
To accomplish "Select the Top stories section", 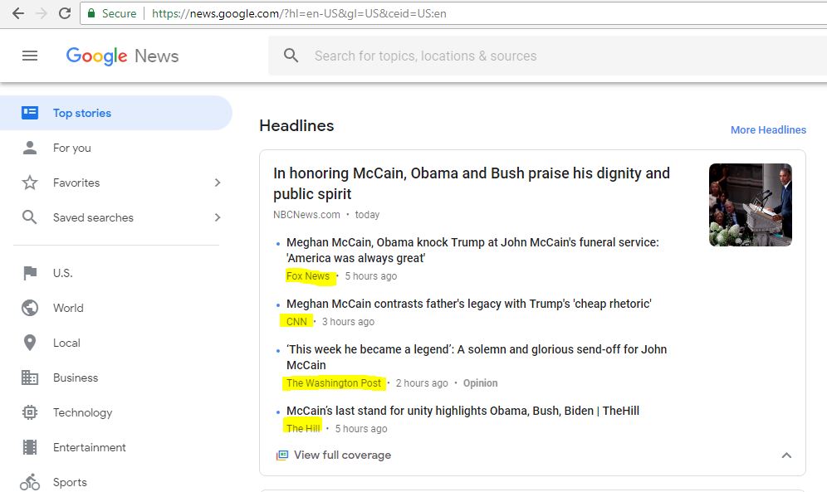I will click(x=116, y=113).
